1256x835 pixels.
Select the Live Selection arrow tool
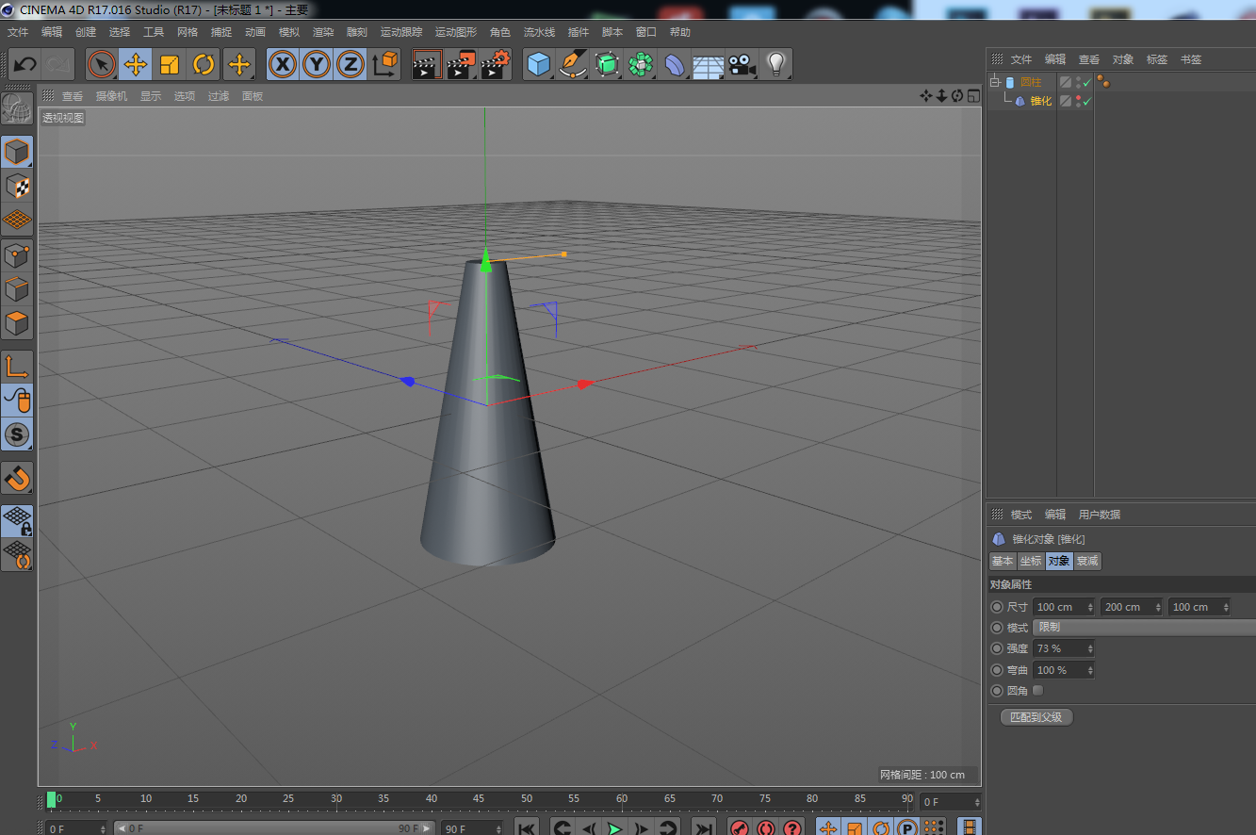[102, 65]
